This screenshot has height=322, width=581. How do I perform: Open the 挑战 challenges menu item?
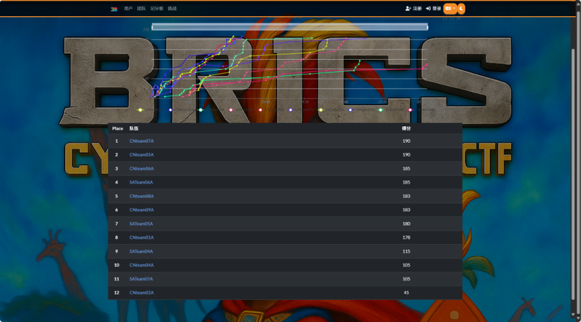point(172,9)
